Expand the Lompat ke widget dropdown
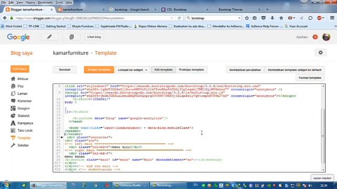 click(x=132, y=70)
